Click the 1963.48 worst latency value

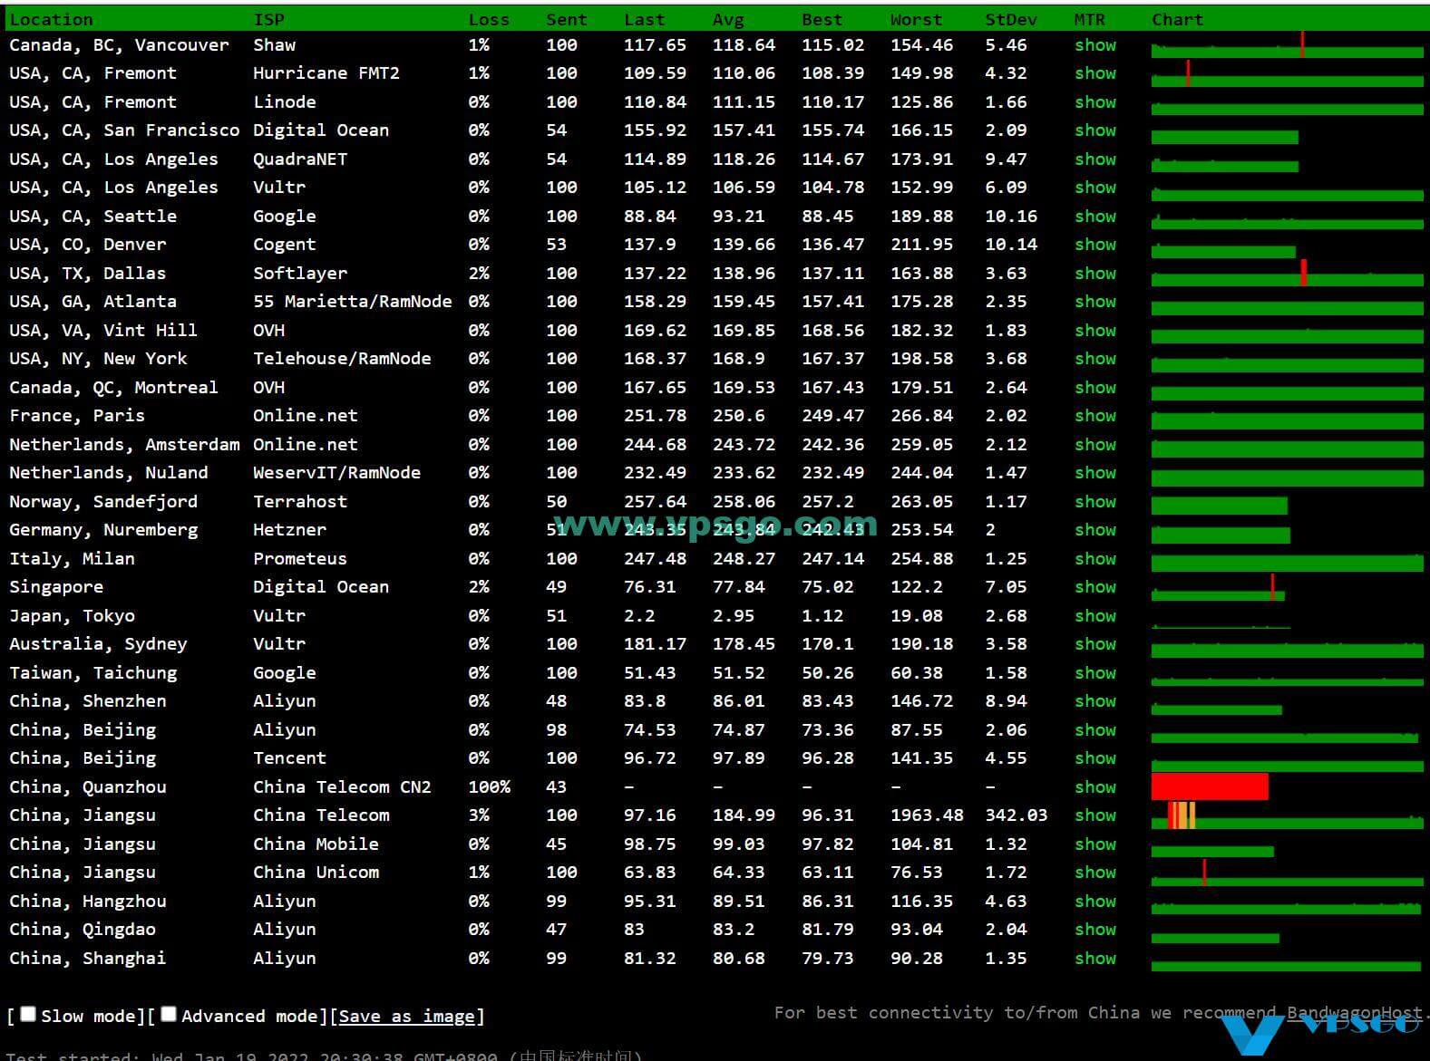click(x=927, y=815)
